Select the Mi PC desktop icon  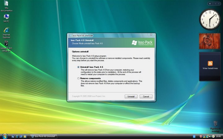(x=7, y=18)
